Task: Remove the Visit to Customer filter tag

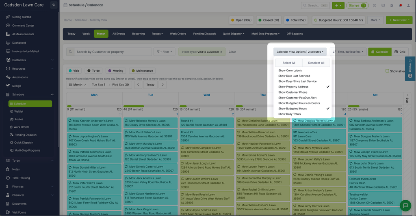Action: coord(221,52)
